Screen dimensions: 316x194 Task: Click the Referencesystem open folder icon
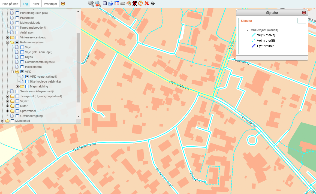tap(12, 42)
